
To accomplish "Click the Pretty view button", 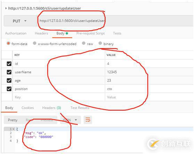I will [13, 120].
